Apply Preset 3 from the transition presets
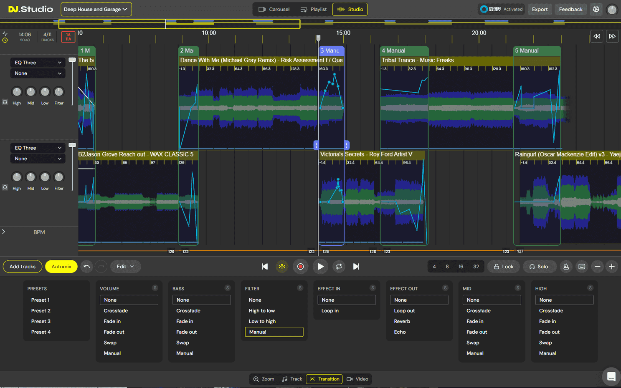Image resolution: width=621 pixels, height=388 pixels. [x=41, y=321]
